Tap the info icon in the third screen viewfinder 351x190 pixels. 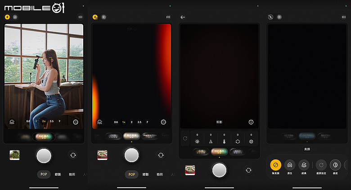251,122
